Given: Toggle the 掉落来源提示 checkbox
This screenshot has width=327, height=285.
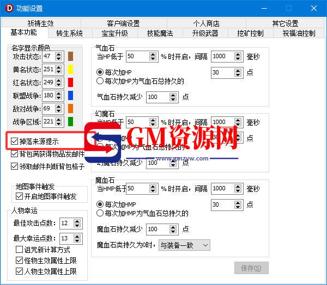Looking at the screenshot, I should (15, 141).
